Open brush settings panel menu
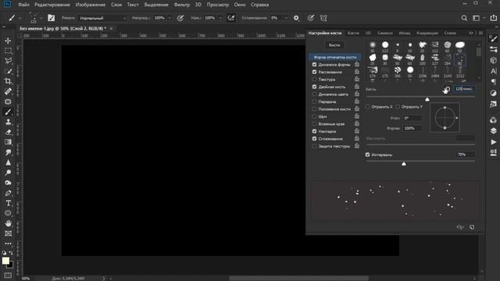The image size is (500, 281). click(481, 33)
